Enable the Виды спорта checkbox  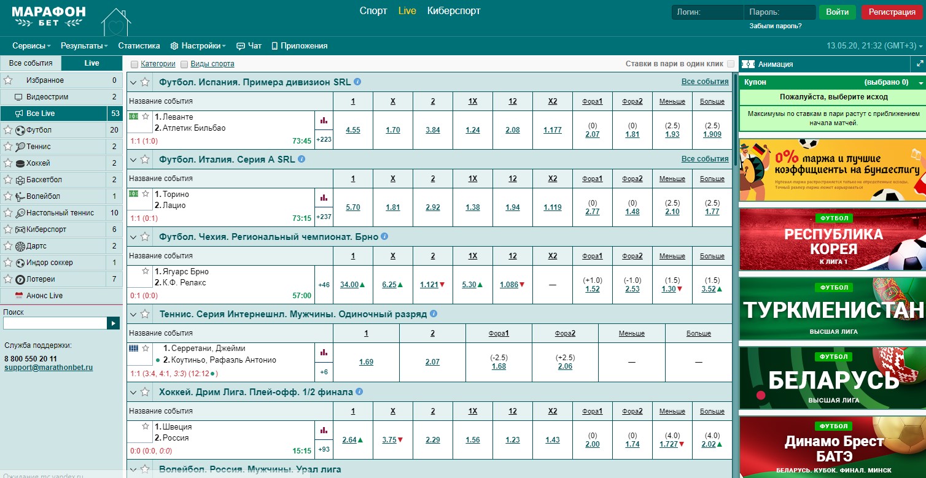click(x=184, y=64)
